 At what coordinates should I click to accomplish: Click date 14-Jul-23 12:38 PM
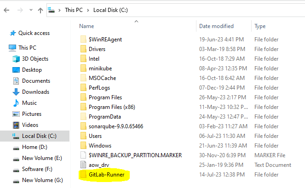coord(222,175)
